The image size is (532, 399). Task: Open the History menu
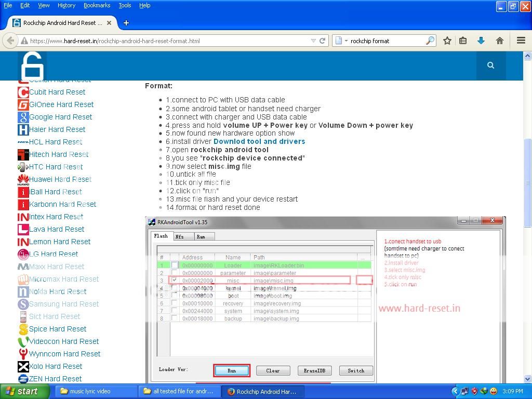coord(66,5)
